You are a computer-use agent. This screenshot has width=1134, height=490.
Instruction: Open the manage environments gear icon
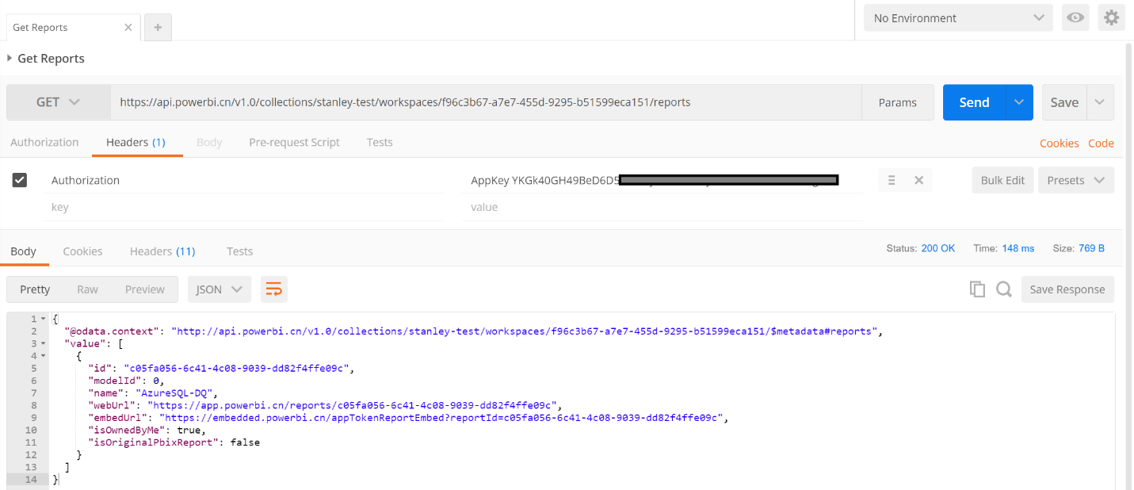pos(1111,17)
